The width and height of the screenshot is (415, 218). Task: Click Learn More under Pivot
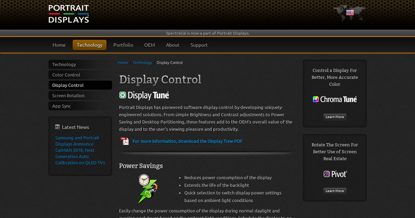335,191
